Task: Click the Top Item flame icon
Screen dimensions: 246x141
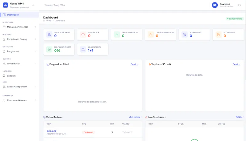Action: click(150, 64)
